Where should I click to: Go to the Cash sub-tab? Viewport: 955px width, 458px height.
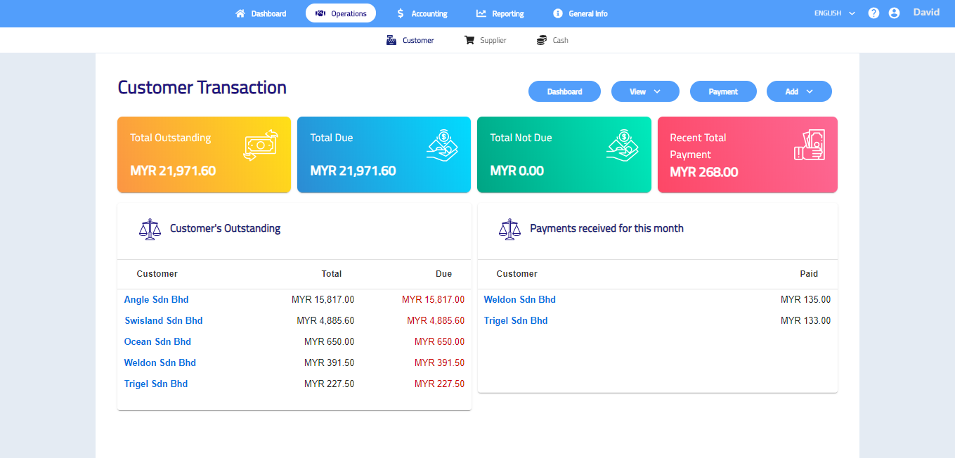pos(552,41)
